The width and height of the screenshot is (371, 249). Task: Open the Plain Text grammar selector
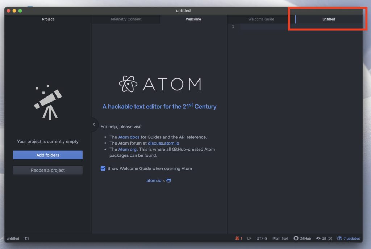[x=280, y=239]
